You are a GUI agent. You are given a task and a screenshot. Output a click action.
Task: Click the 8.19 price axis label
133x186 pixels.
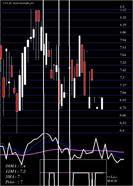pyautogui.click(x=123, y=25)
